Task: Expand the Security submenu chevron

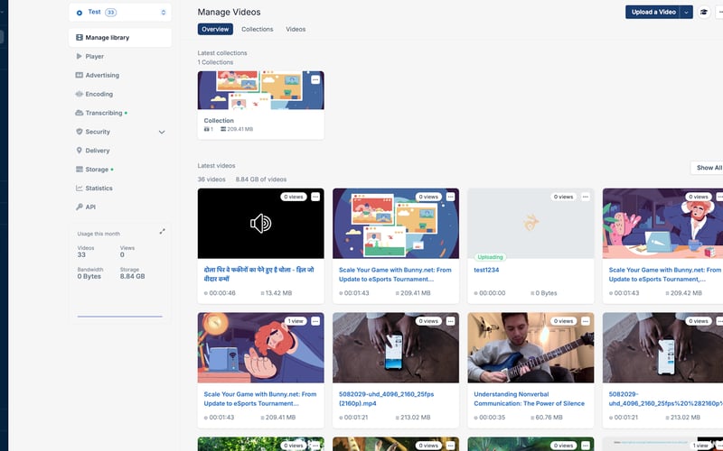Action: pyautogui.click(x=162, y=132)
